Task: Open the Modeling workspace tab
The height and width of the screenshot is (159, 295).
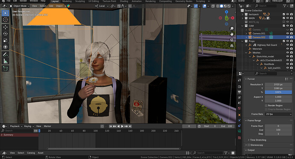Action: (67, 1)
